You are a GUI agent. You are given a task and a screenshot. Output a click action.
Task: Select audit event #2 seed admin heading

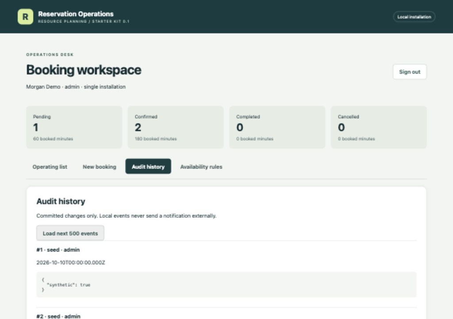pos(58,316)
